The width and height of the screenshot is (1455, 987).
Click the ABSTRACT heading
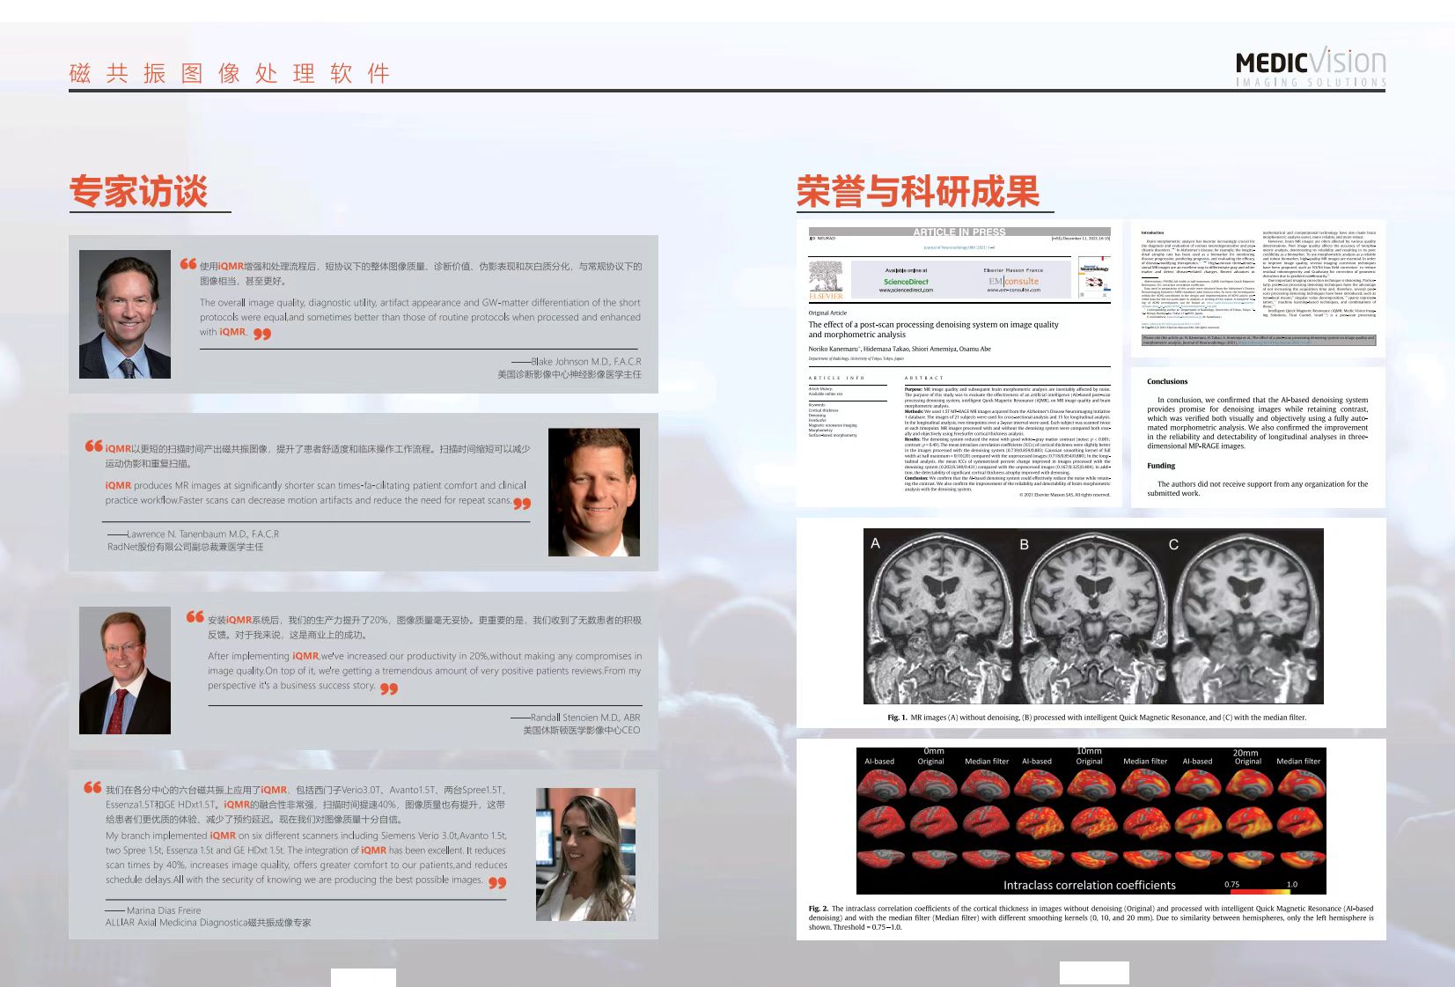tap(923, 378)
